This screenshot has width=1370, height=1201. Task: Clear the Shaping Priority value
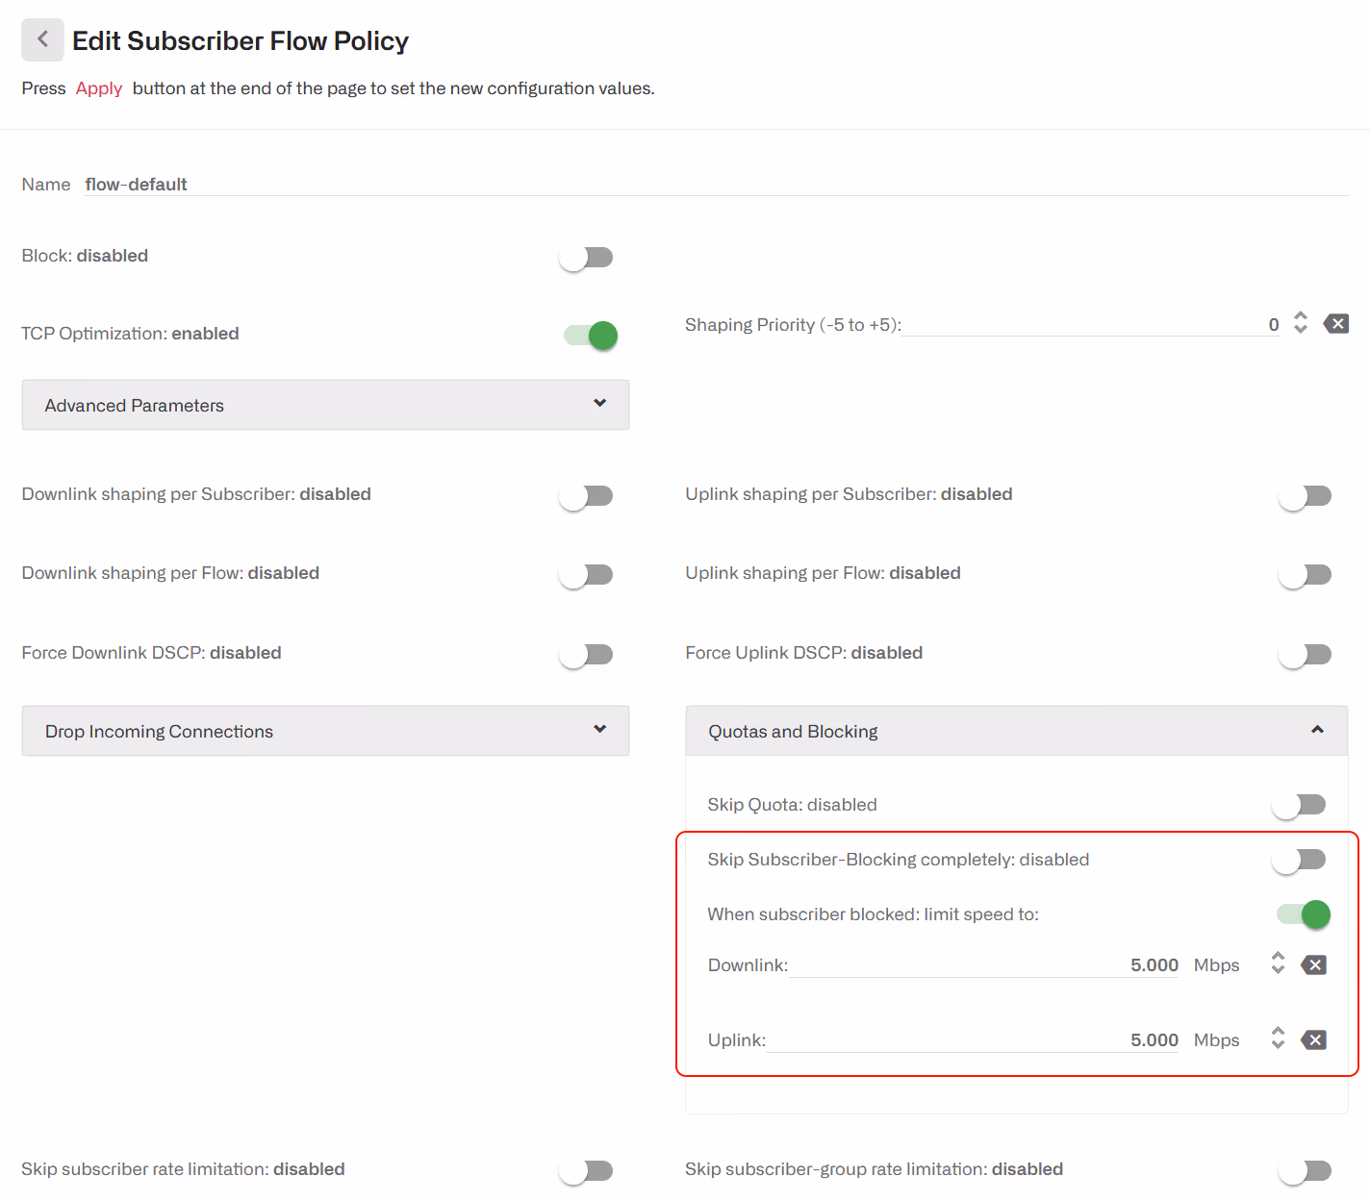click(x=1335, y=324)
